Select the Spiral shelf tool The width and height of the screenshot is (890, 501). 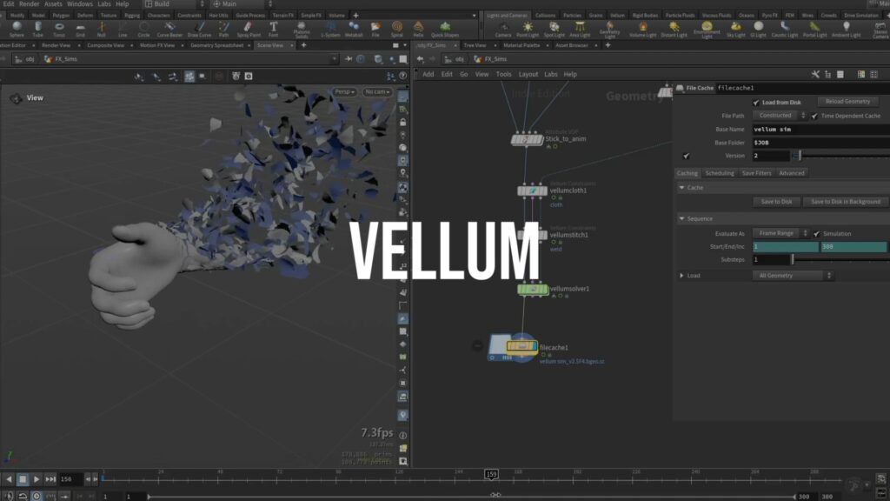(396, 30)
